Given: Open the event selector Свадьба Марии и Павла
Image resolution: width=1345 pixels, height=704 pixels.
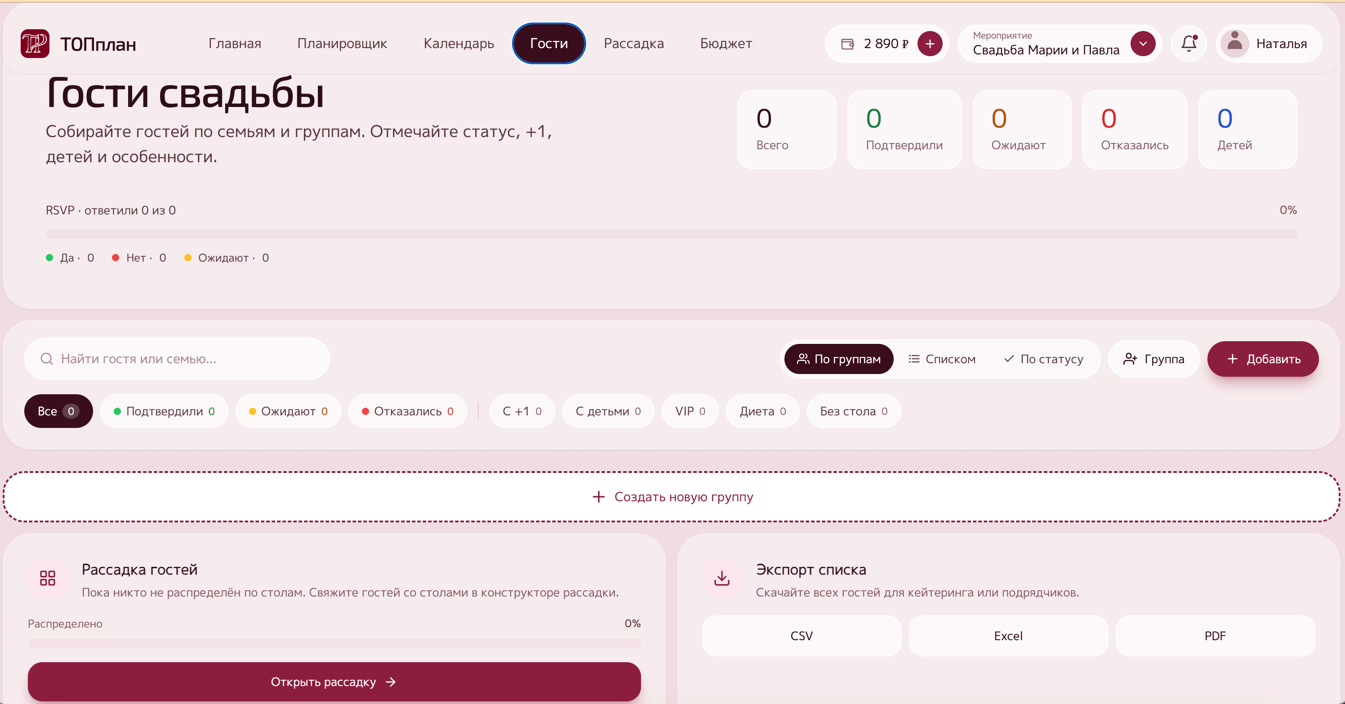Looking at the screenshot, I should tap(1060, 44).
